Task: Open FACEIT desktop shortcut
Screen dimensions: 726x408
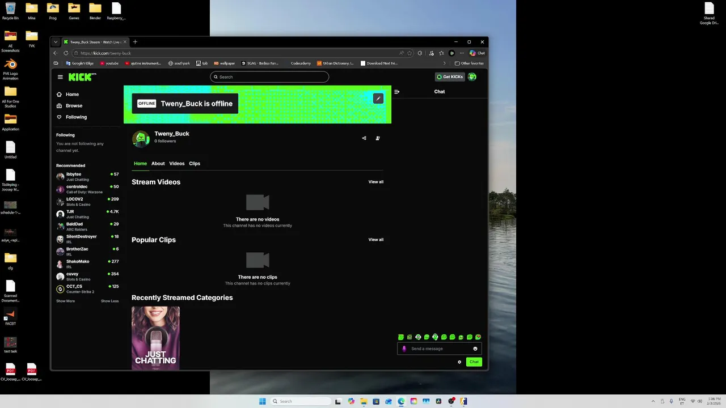Action: [10, 317]
